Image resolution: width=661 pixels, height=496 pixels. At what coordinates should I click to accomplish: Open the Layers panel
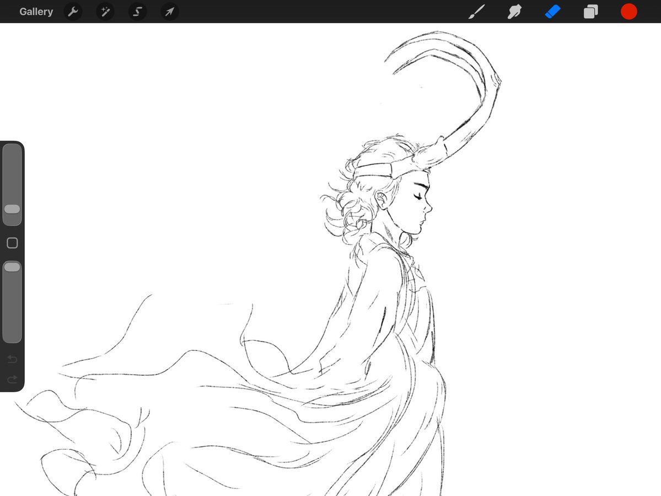click(590, 12)
